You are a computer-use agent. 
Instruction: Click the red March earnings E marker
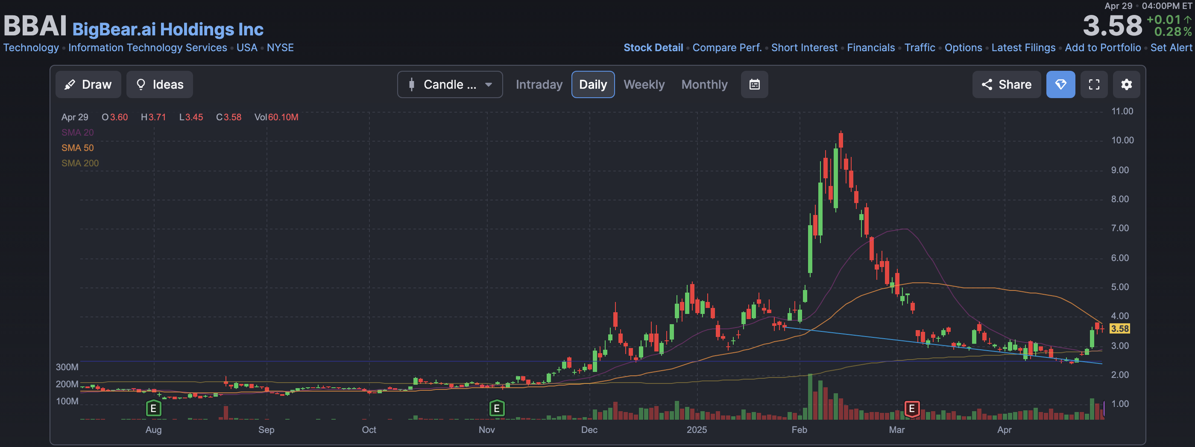912,409
